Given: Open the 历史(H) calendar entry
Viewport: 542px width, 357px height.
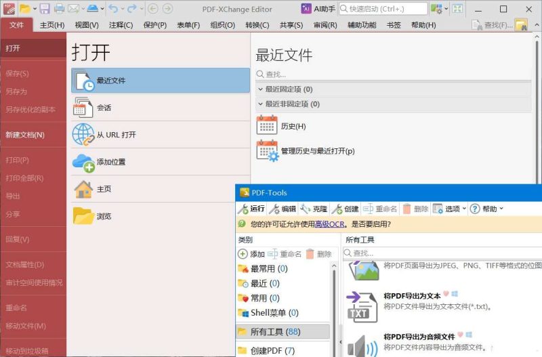Looking at the screenshot, I should coord(281,126).
